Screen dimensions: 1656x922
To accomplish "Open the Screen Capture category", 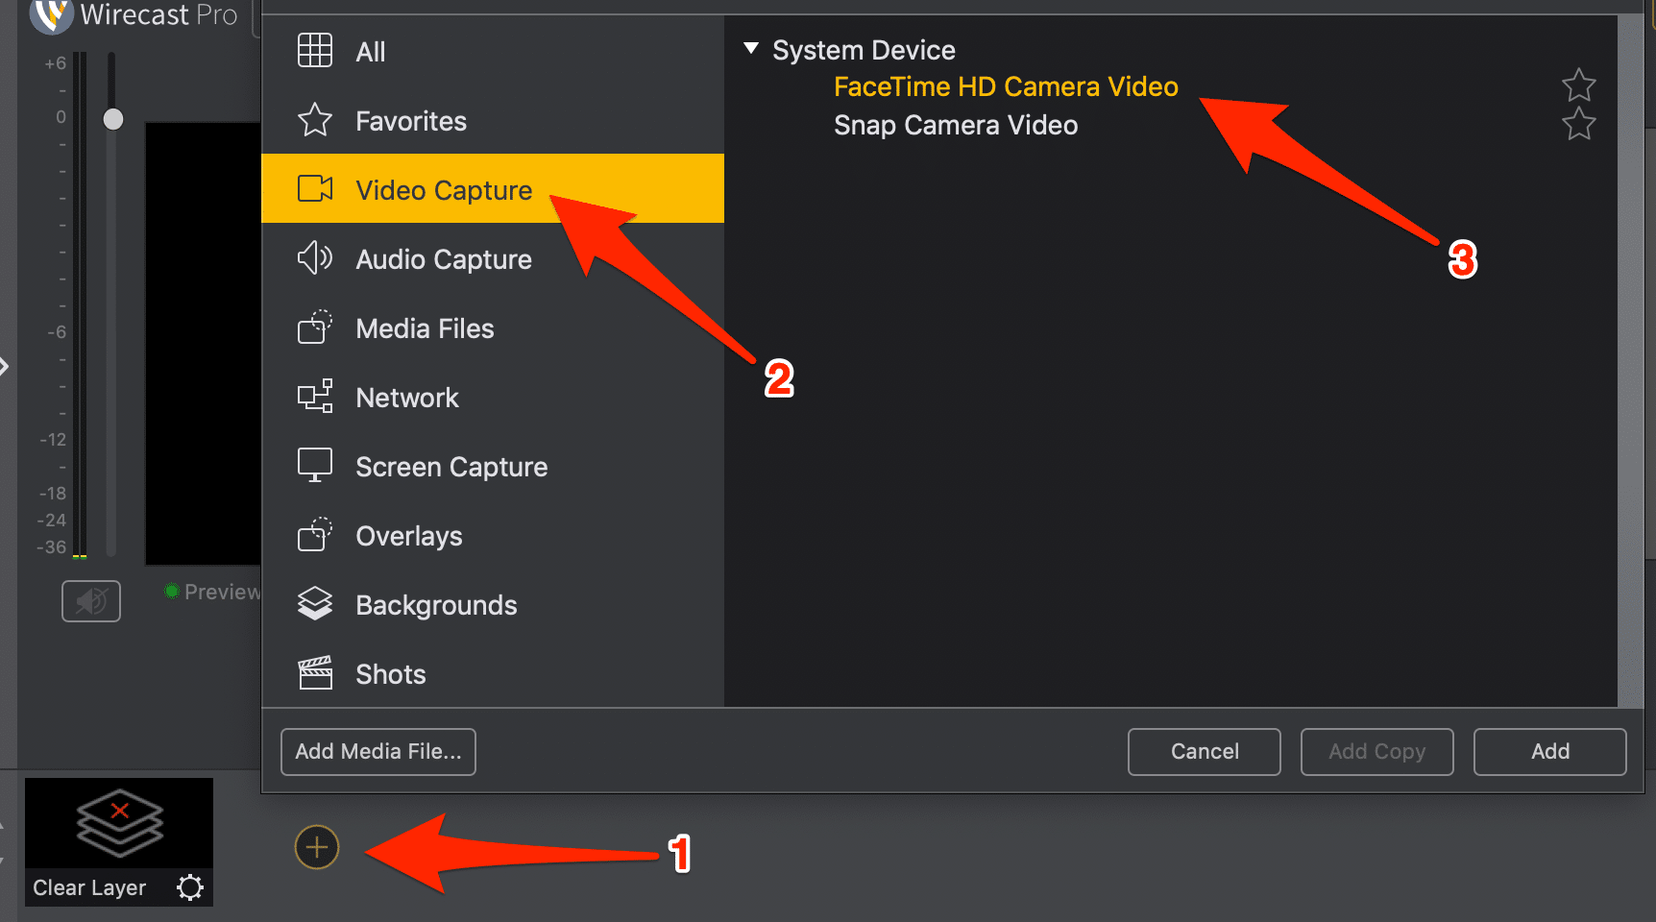I will 493,466.
